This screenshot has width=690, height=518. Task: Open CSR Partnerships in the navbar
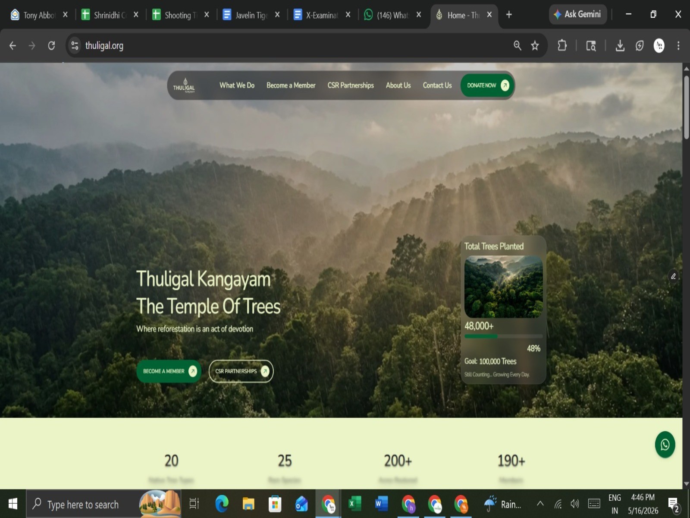coord(351,85)
